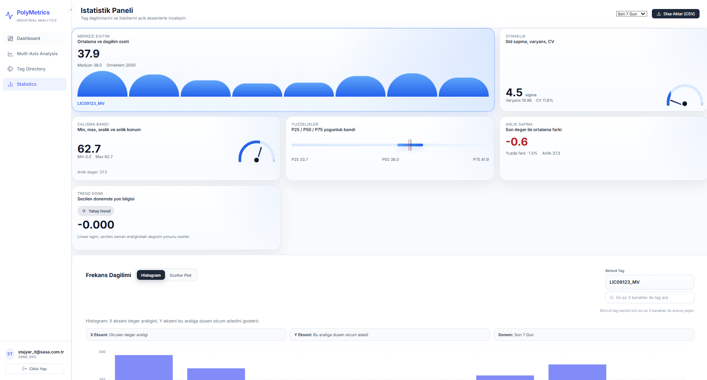
Task: Click the Oynaklik sigma gauge dial
Action: (x=684, y=95)
